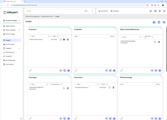
Task: Click the page vertical scrollbar
Action: [x=166, y=49]
